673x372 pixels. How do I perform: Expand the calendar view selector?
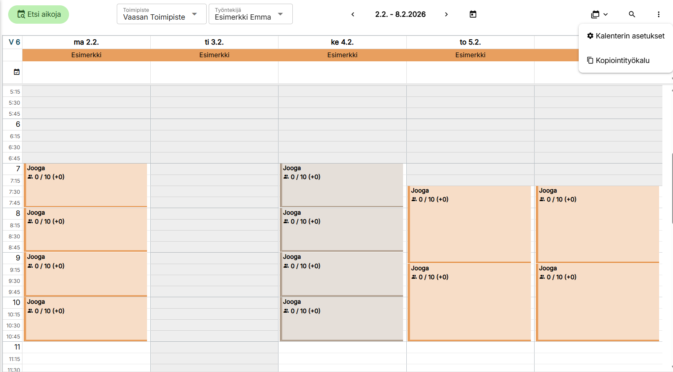click(599, 14)
